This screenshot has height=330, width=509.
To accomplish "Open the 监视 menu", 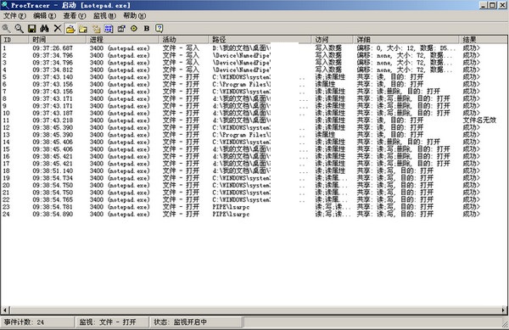I will coord(104,15).
